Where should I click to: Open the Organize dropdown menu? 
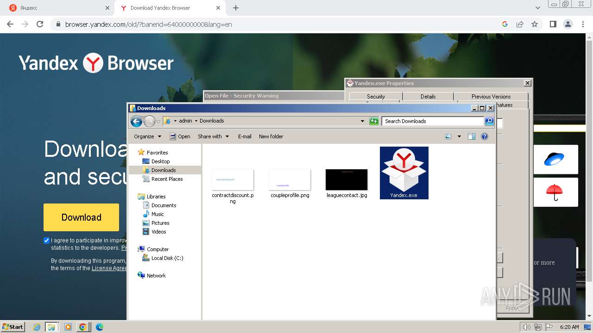pyautogui.click(x=147, y=136)
